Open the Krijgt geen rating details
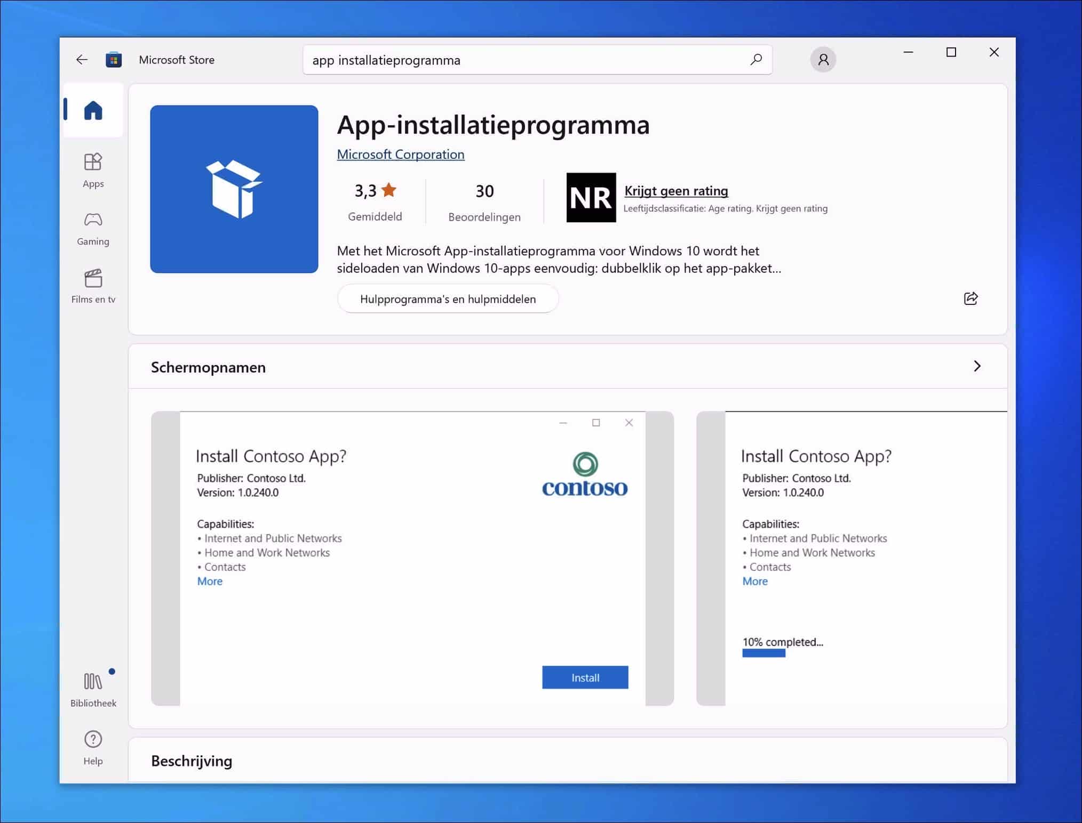 [x=675, y=191]
